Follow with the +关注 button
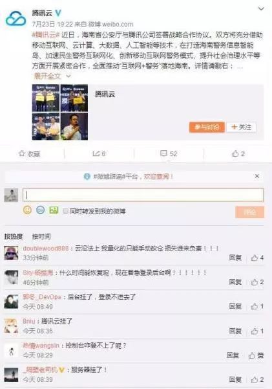 241,128
